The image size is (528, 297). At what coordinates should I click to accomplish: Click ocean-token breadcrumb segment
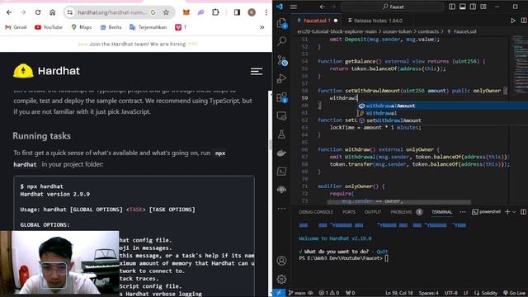click(398, 31)
